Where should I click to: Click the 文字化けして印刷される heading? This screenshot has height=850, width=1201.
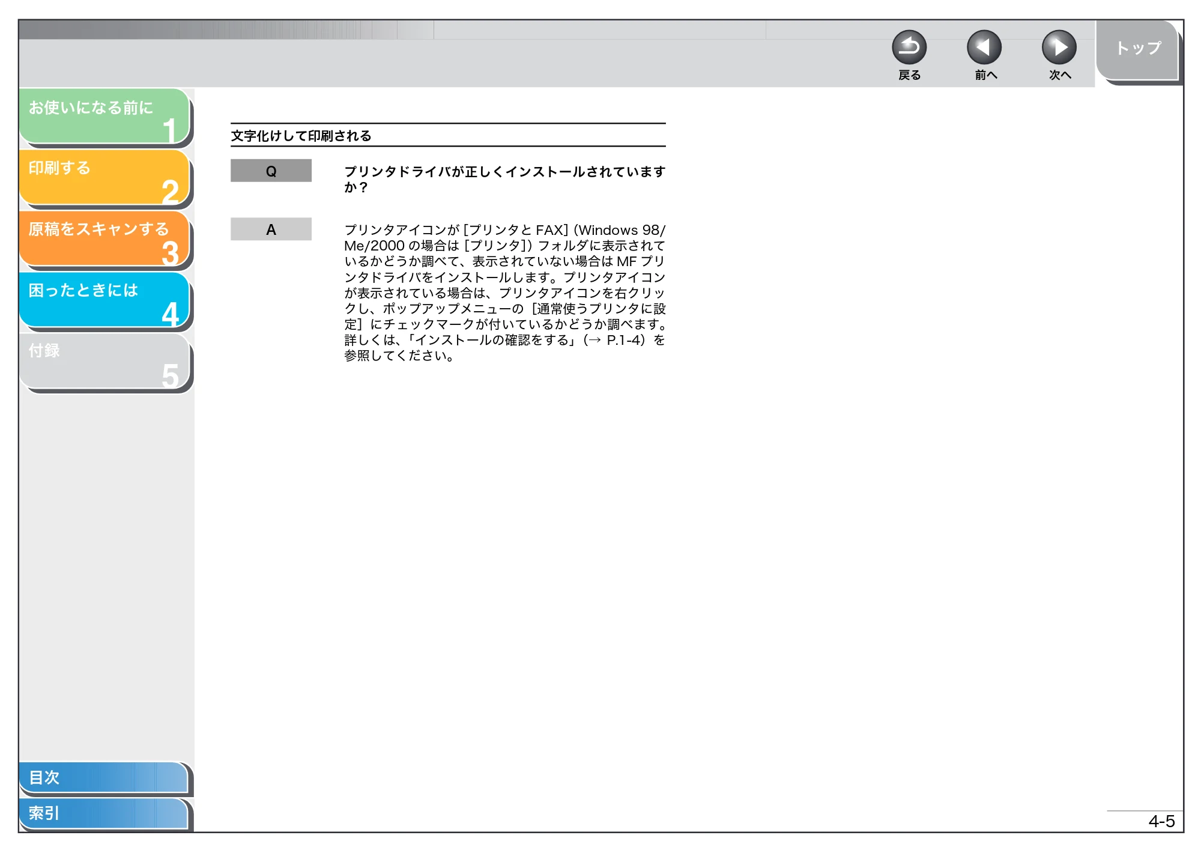coord(301,136)
